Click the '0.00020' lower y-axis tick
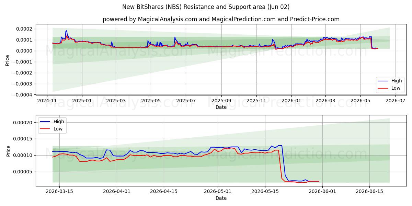The width and height of the screenshot is (412, 206). [x=23, y=123]
